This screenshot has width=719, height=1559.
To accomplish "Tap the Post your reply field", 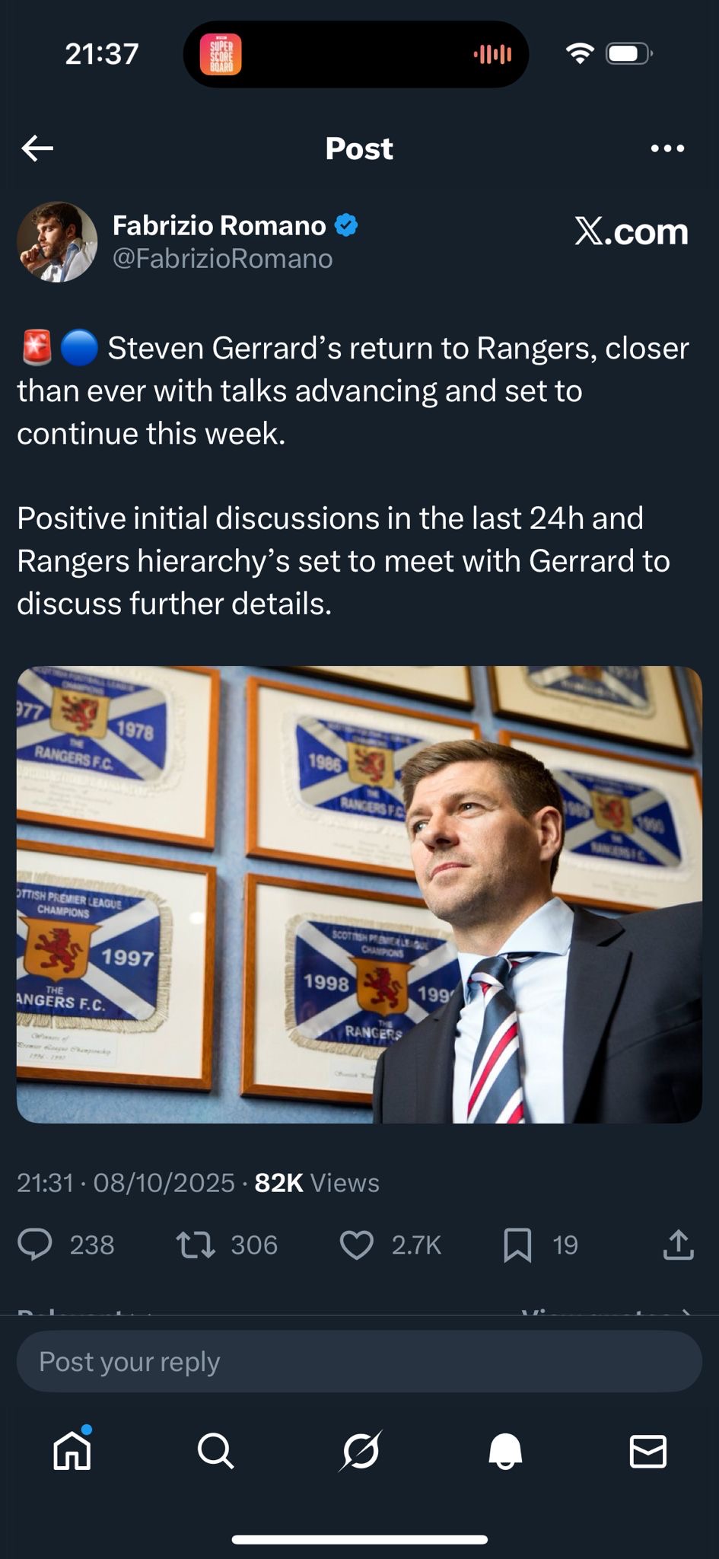I will pyautogui.click(x=359, y=1362).
